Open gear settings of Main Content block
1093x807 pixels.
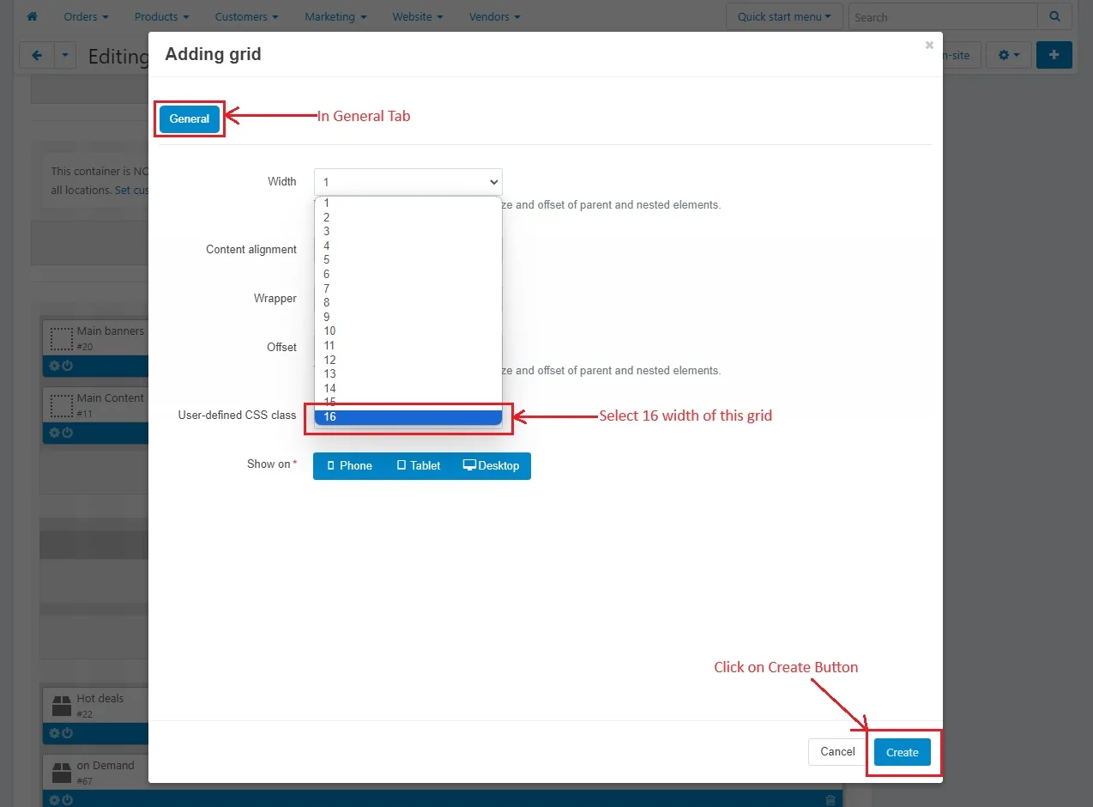point(54,433)
